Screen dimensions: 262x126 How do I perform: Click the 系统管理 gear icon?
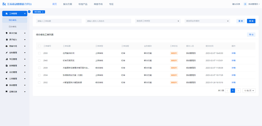click(x=7, y=85)
